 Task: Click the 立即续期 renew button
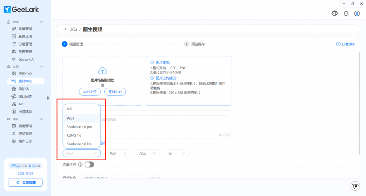25,182
